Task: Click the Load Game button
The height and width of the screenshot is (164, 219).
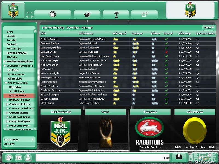Action: tap(19, 140)
